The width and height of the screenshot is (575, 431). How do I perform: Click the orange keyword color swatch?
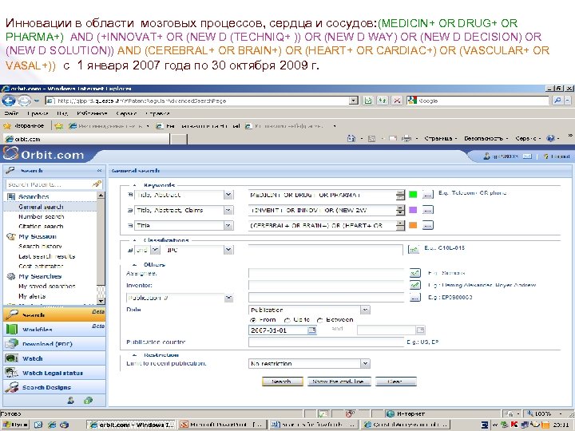click(x=413, y=225)
